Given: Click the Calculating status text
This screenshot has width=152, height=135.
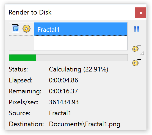Looking at the screenshot, I should coord(79,69).
